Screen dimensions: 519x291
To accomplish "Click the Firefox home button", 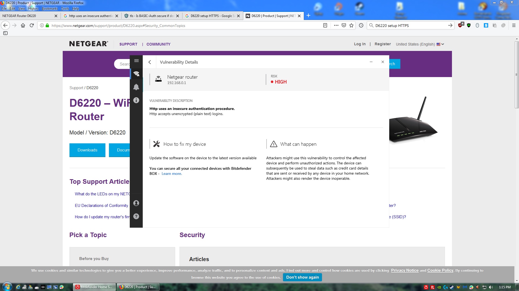I will 23,25.
